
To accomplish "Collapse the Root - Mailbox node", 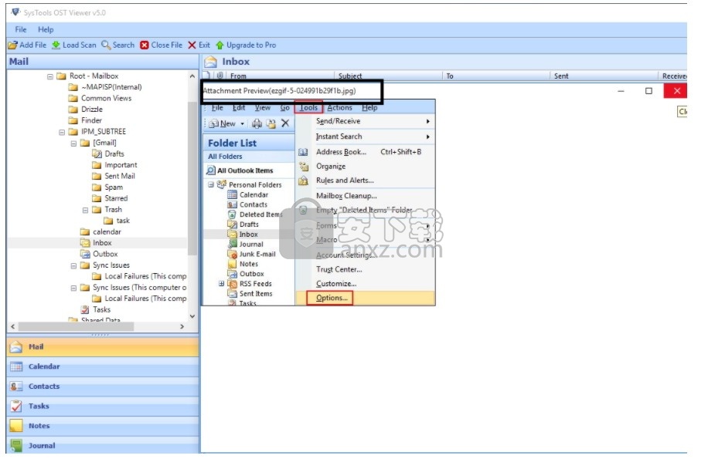I will [50, 76].
